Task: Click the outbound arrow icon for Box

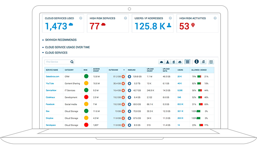Action: tap(123, 111)
